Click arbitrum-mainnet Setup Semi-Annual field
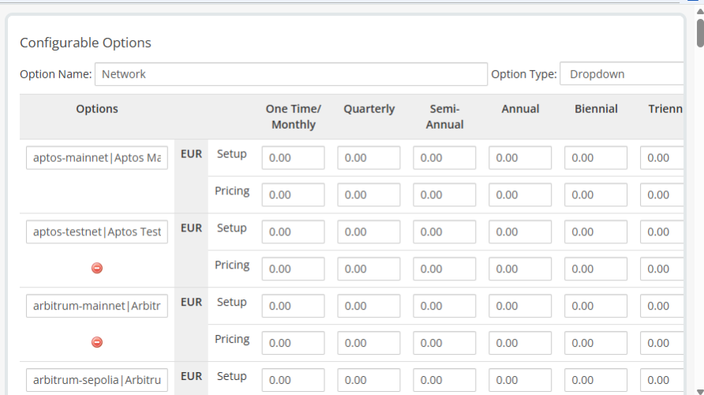Screen dimensions: 704x395 point(444,306)
